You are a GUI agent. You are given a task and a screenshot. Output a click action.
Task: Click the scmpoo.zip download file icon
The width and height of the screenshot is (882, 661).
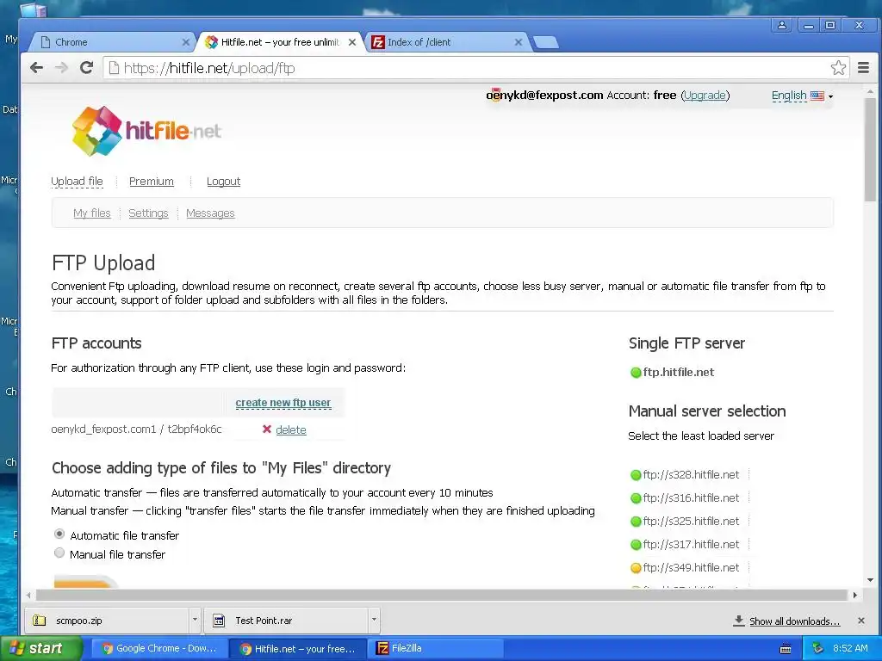(40, 621)
